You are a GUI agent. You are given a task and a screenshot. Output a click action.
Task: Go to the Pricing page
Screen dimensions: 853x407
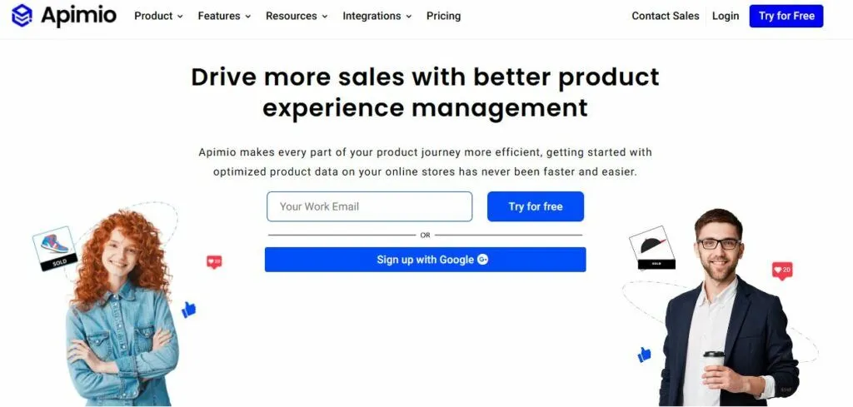click(443, 16)
